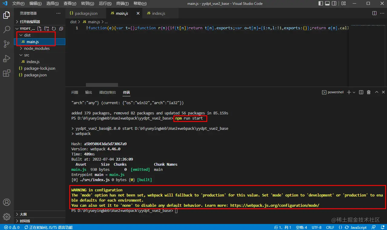Collapse the src folder
This screenshot has width=387, height=230.
40,55
